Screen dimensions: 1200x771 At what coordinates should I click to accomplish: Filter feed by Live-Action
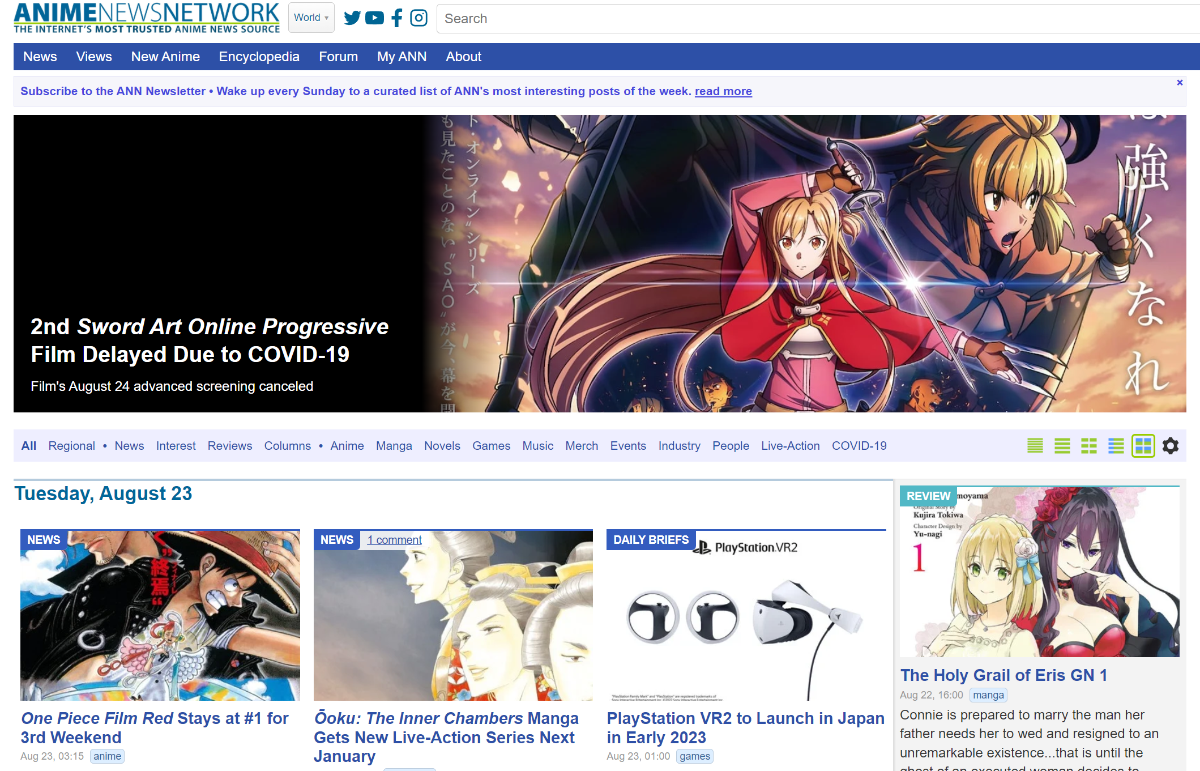790,446
